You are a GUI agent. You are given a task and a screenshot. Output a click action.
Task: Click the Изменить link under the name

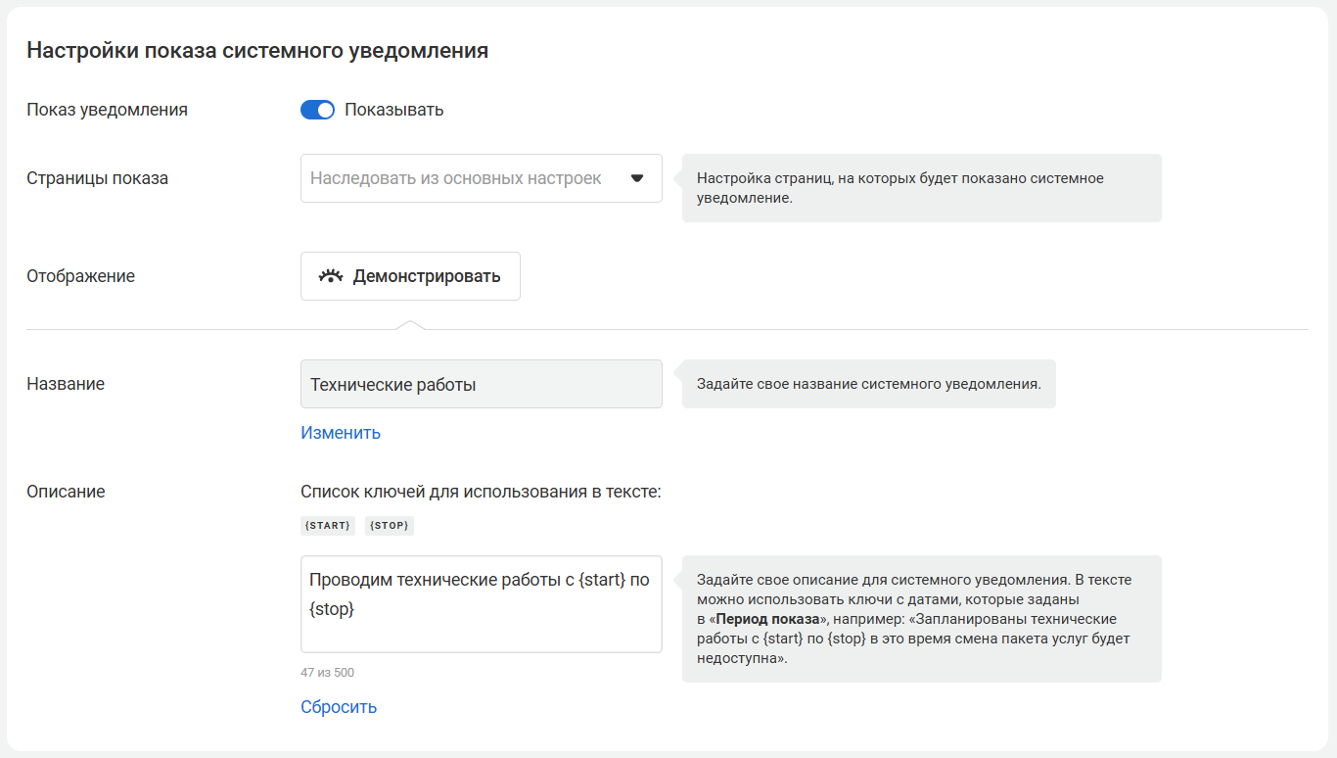coord(341,433)
